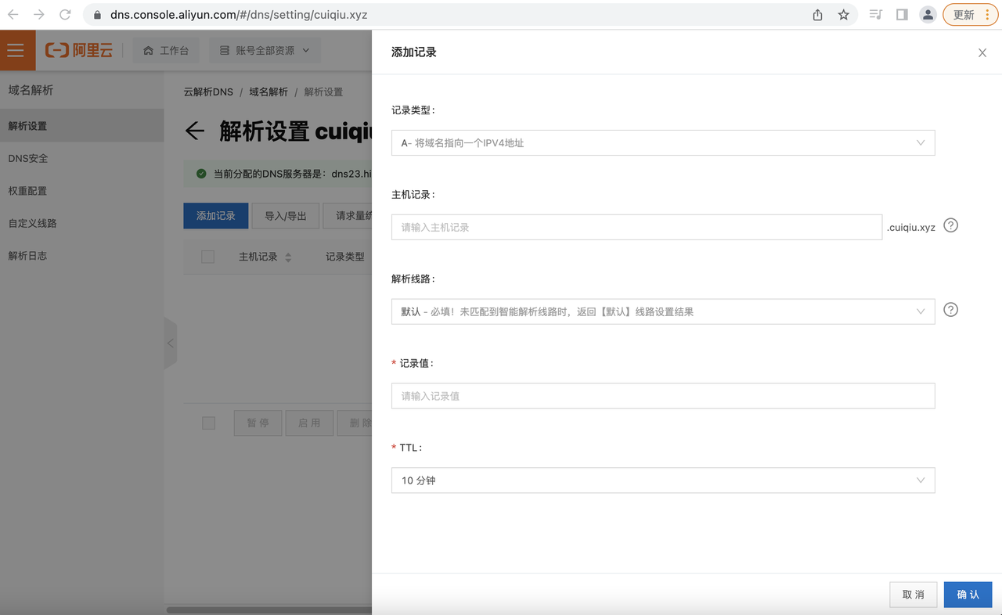Select 权重配置 in the sidebar
The height and width of the screenshot is (615, 1002).
click(x=82, y=191)
